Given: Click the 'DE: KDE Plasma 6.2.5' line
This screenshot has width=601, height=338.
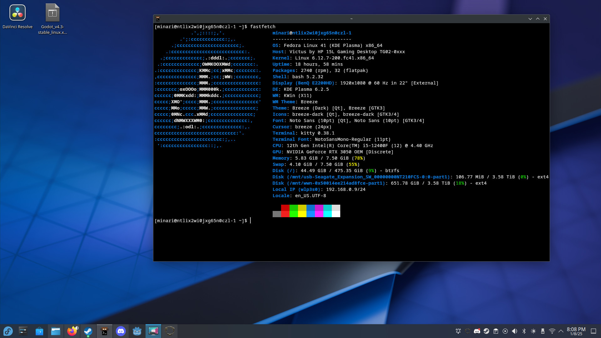Looking at the screenshot, I should pos(300,89).
